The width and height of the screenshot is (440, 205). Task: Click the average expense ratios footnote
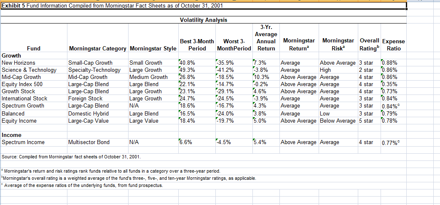click(x=82, y=185)
